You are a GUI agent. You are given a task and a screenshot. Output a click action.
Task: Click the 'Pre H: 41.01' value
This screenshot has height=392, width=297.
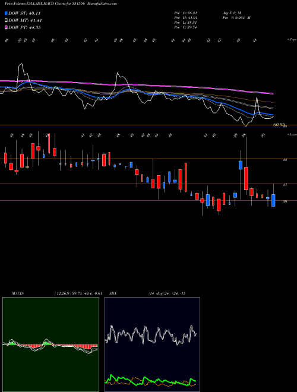click(185, 18)
